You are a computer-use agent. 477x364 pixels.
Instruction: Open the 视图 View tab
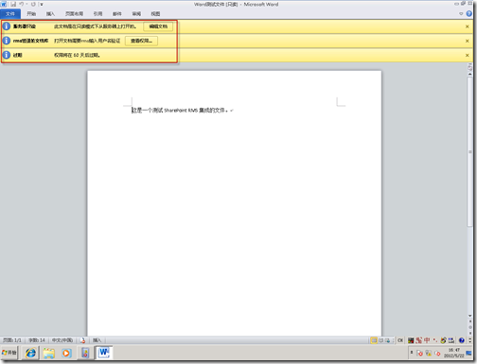coord(155,14)
